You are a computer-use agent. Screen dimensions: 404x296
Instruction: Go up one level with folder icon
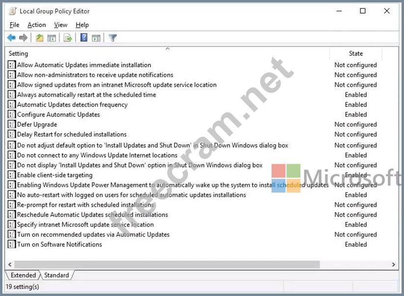[39, 38]
